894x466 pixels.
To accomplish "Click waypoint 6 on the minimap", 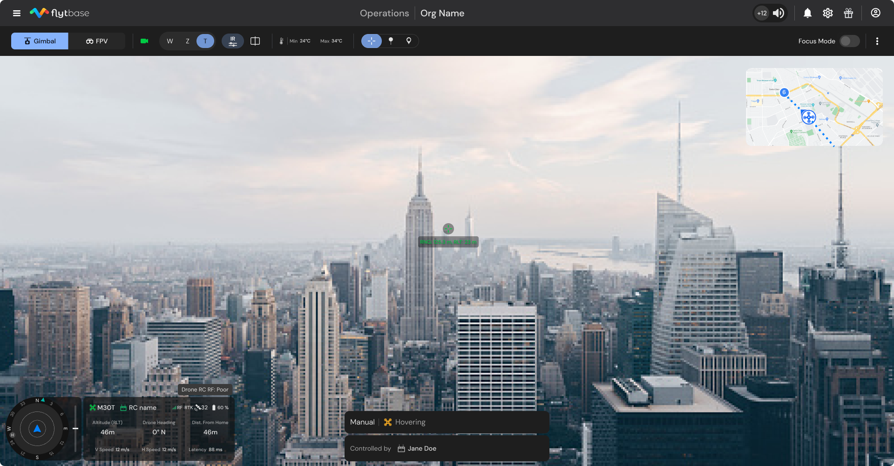I will (x=784, y=92).
